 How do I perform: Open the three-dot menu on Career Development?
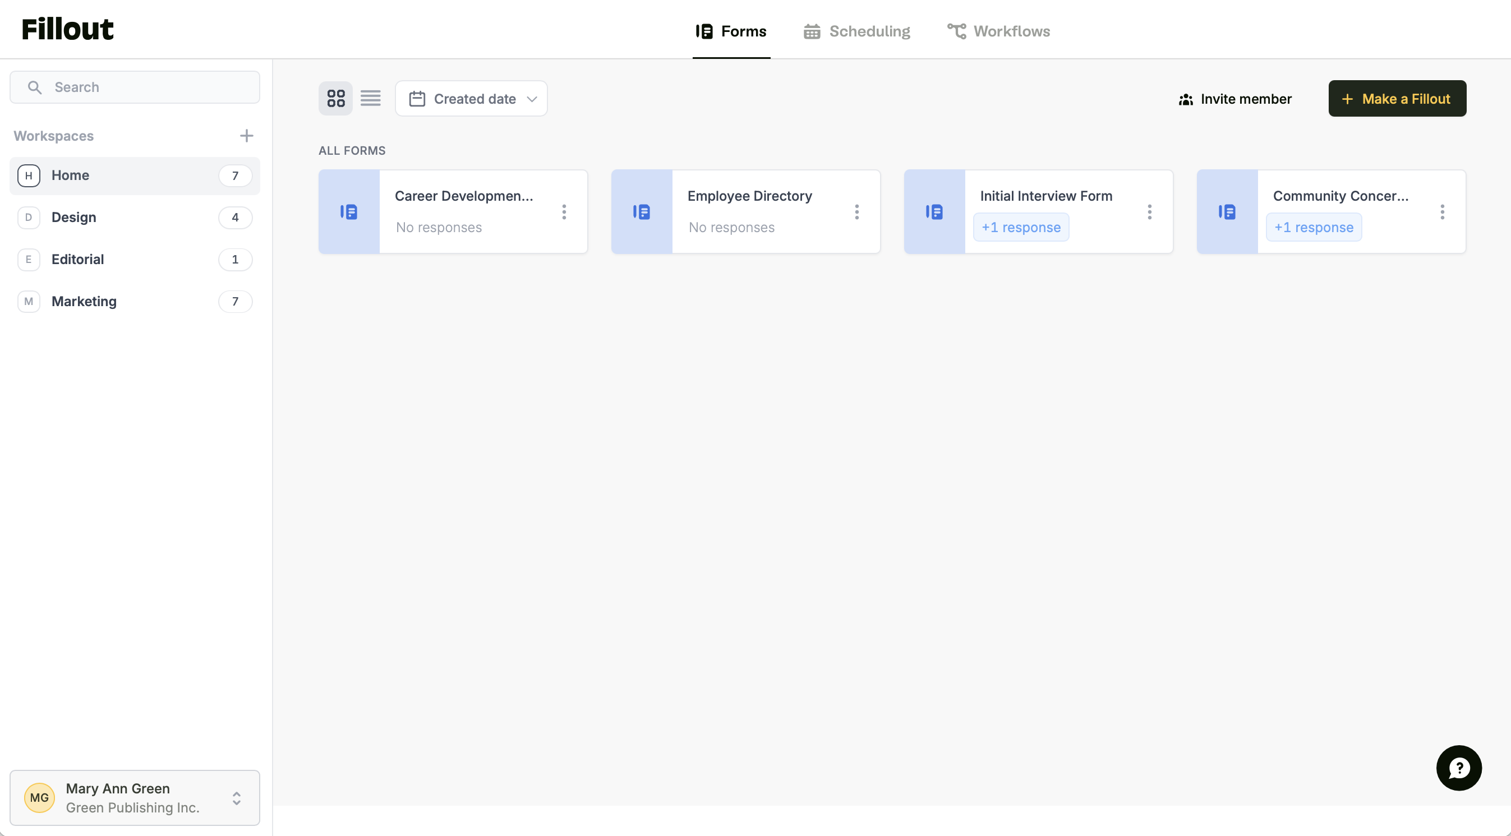[x=564, y=211]
